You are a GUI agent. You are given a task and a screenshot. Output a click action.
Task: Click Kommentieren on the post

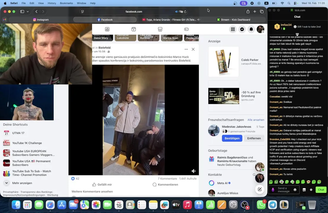pyautogui.click(x=165, y=185)
